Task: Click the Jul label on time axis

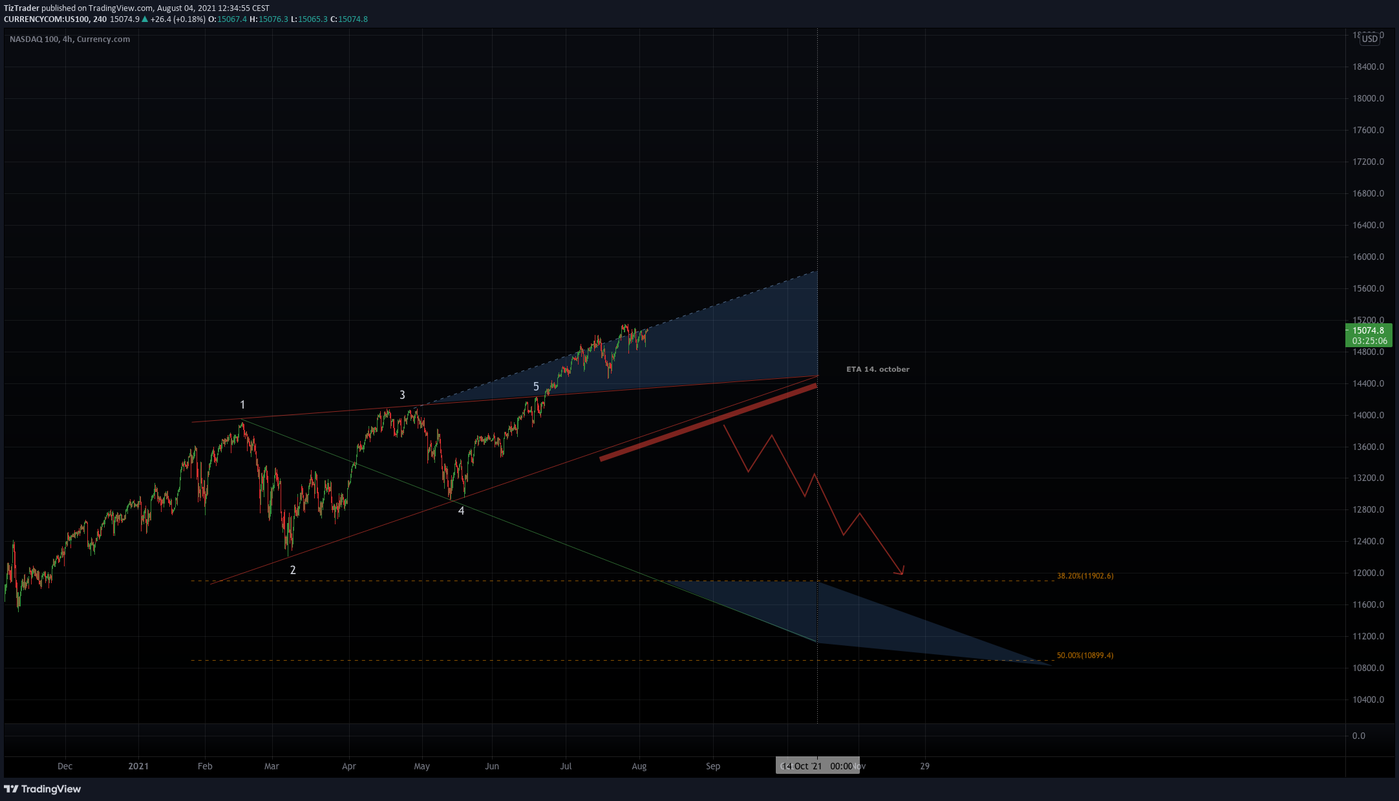Action: pyautogui.click(x=566, y=766)
